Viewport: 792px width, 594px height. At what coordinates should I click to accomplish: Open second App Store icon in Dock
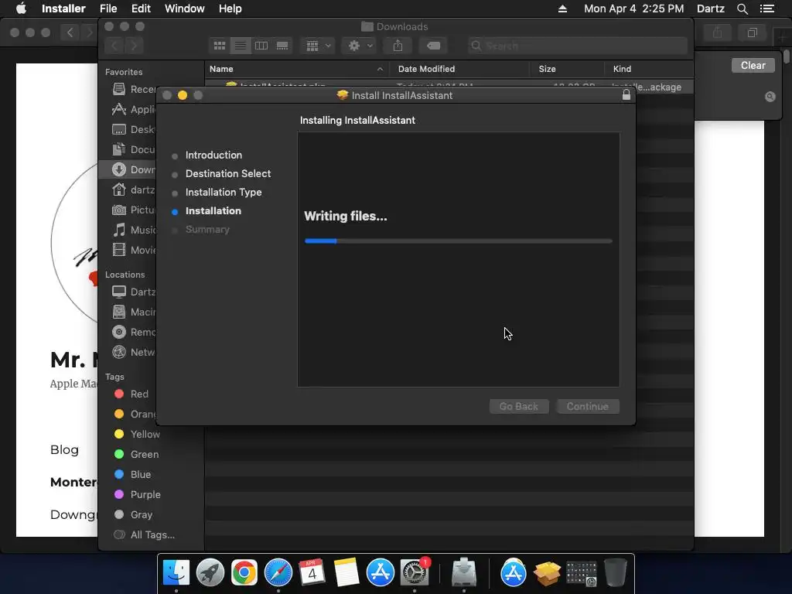pos(514,573)
